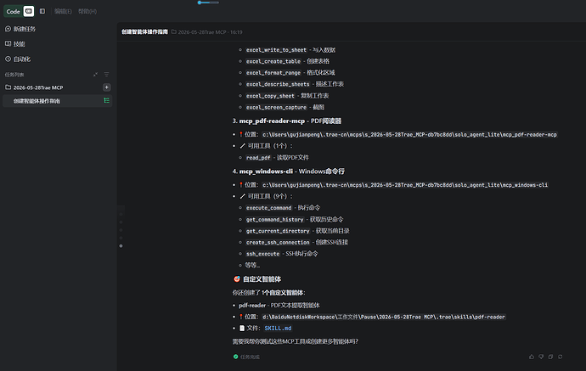Click excel_write_to_sheet tool name

coord(276,50)
